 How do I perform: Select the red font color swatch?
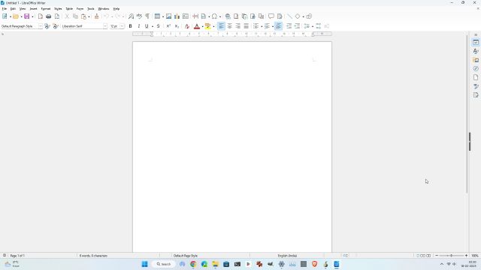(197, 26)
